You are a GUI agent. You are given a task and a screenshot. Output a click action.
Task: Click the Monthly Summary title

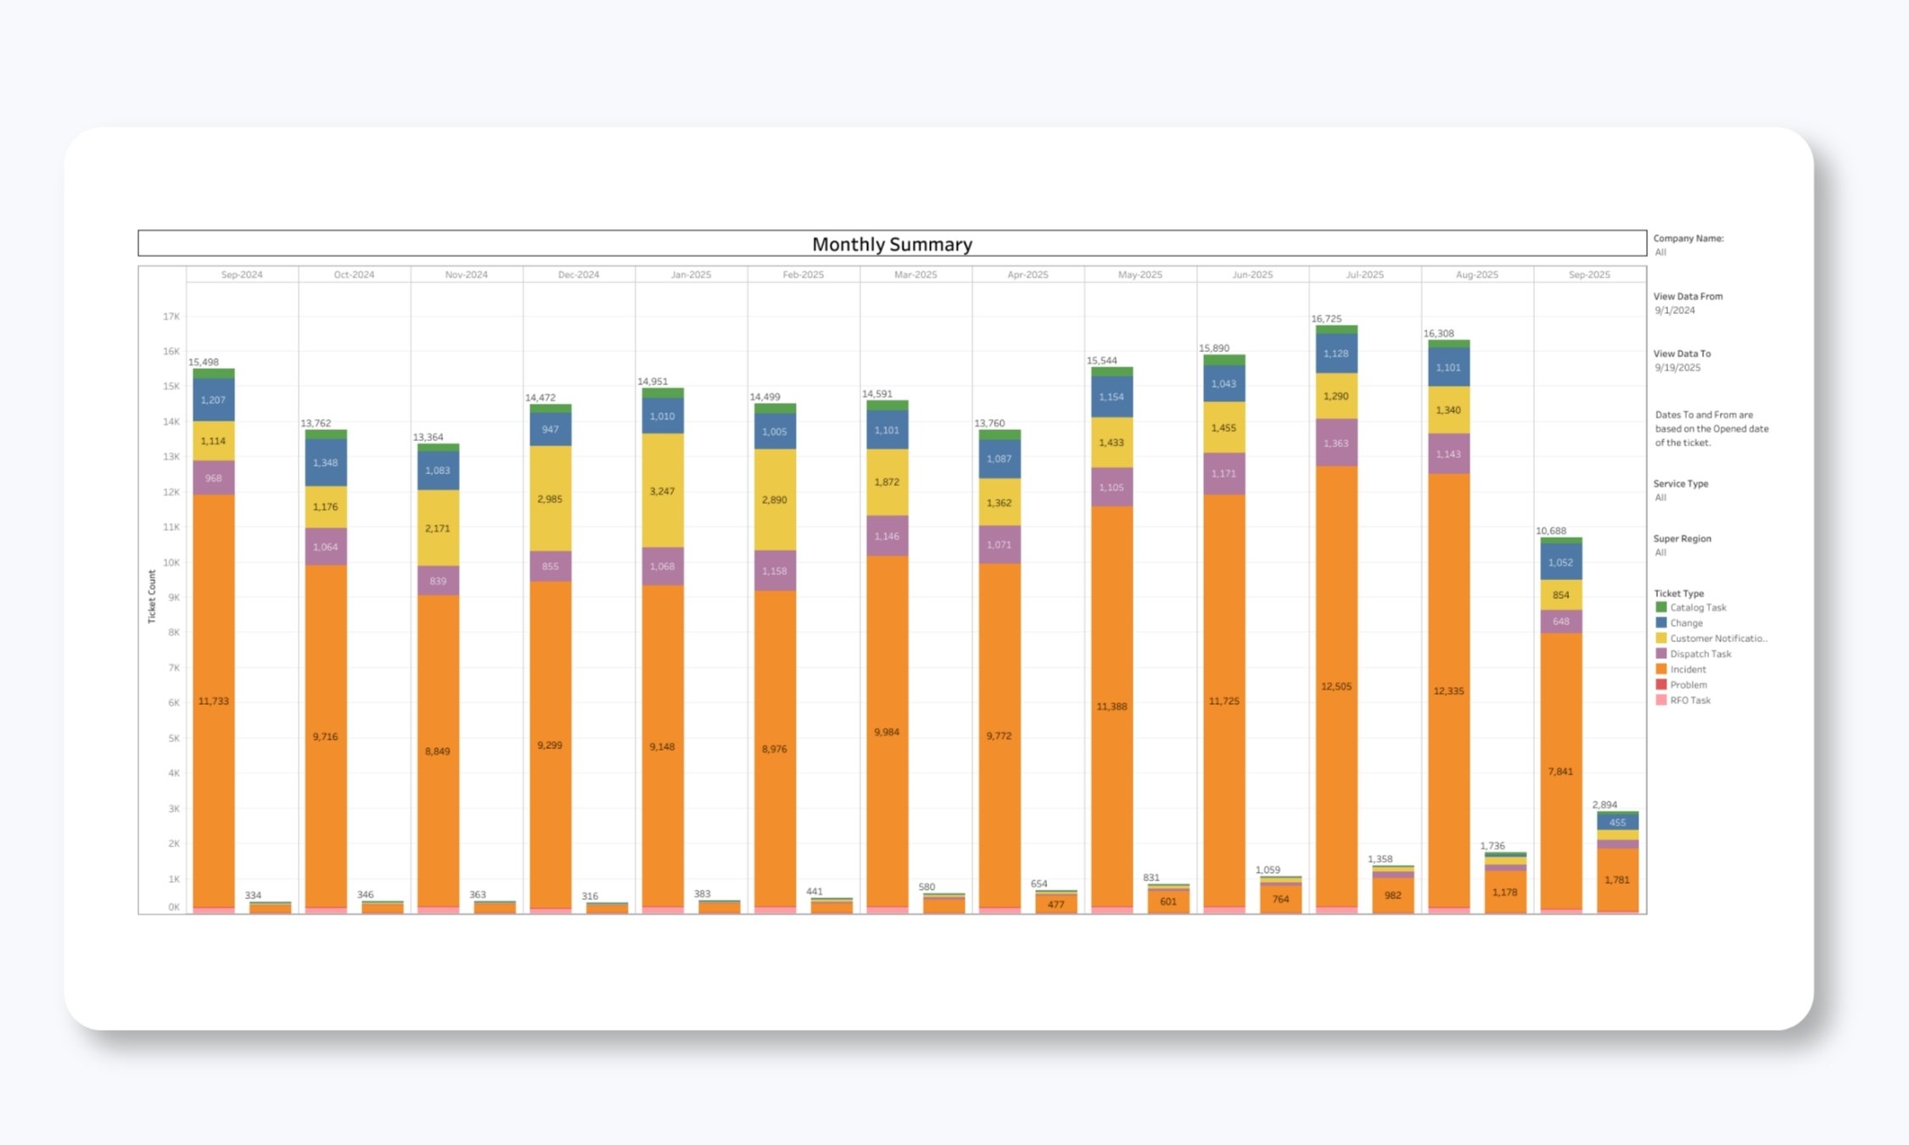click(892, 243)
